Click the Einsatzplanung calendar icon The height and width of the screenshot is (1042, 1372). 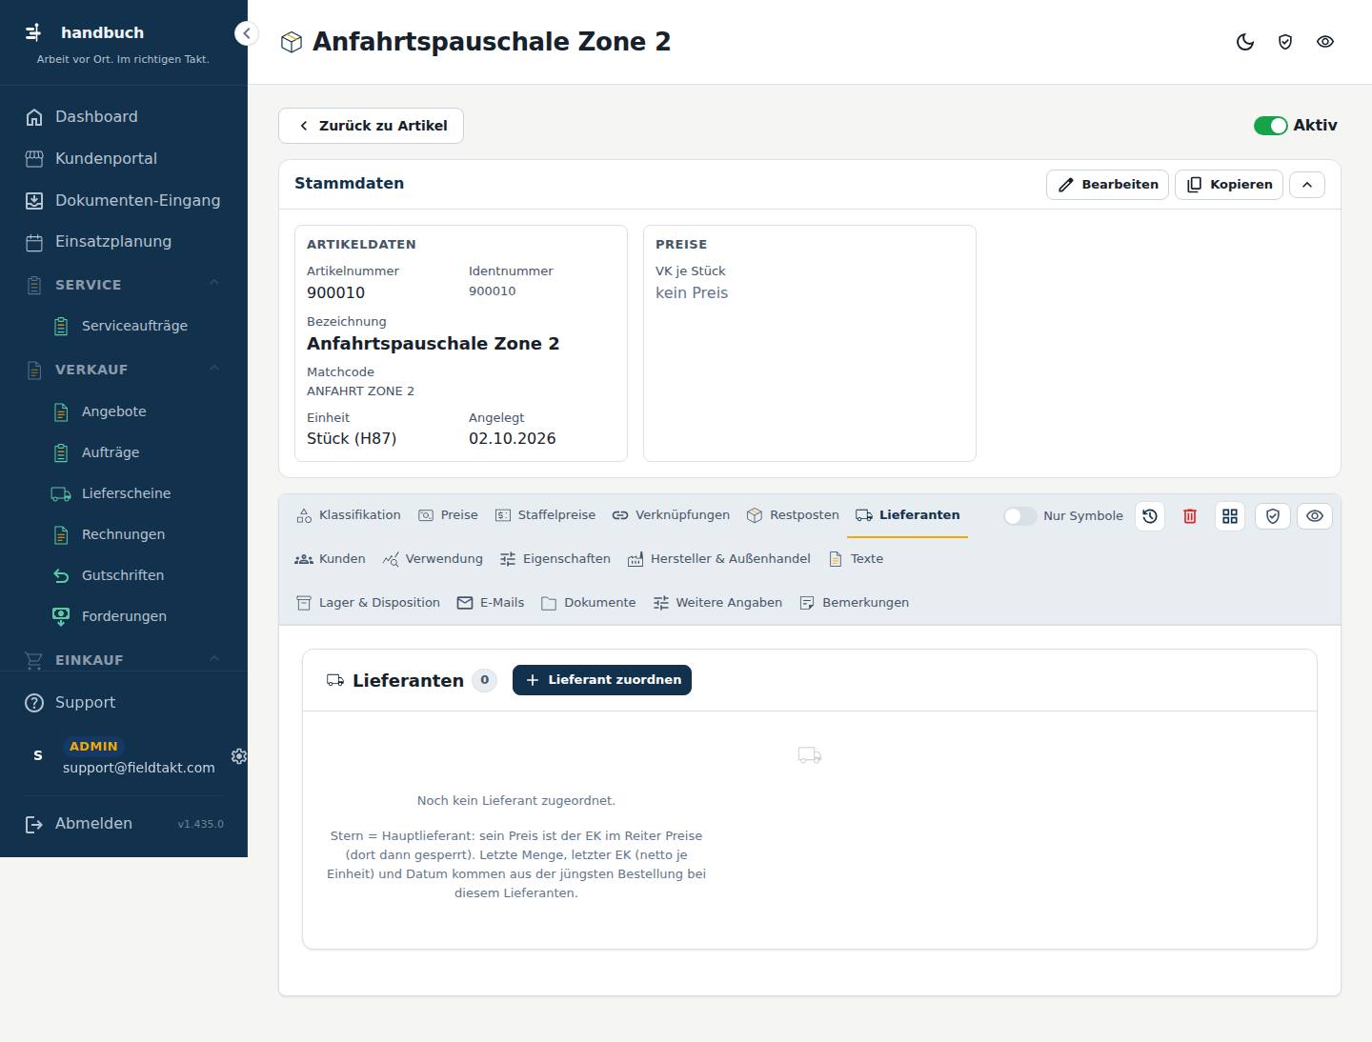tap(34, 242)
